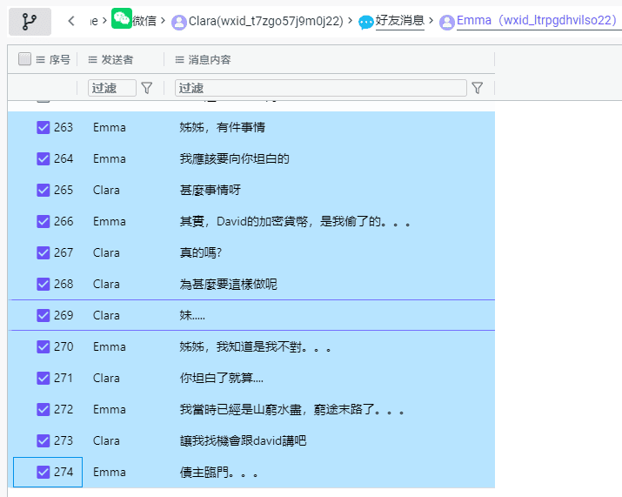
Task: Click Emma's user avatar icon
Action: [446, 23]
